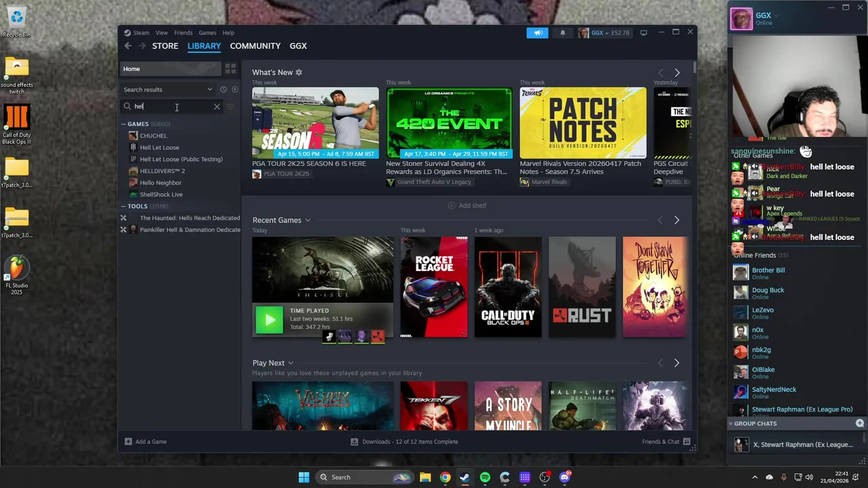Play The Isle with green play button
This screenshot has width=868, height=488.
269,320
